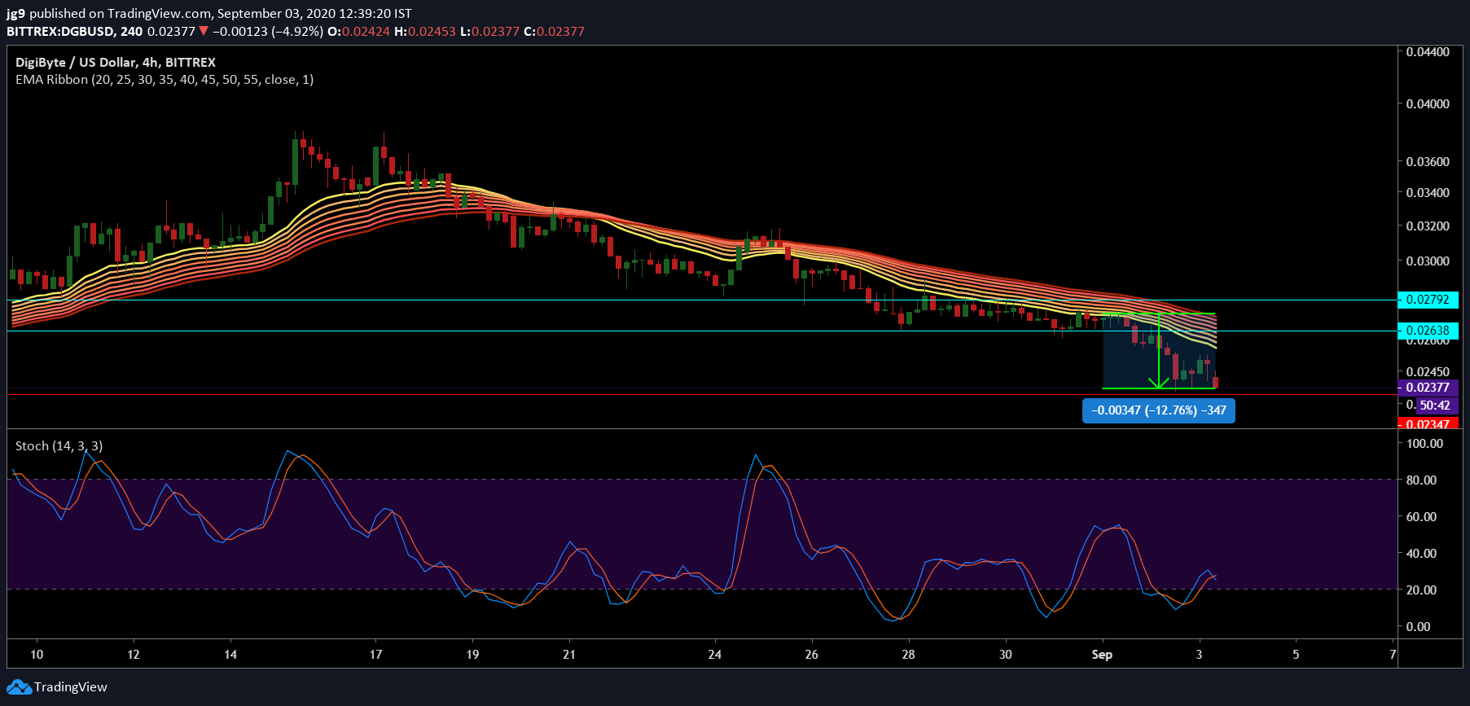This screenshot has height=706, width=1470.
Task: Click the 0.03400 price axis value
Action: (1428, 193)
